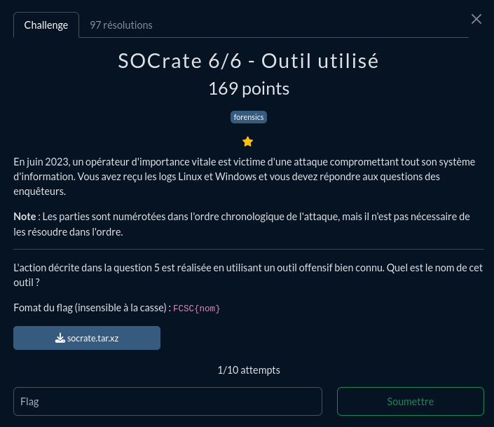This screenshot has width=494, height=427.
Task: Switch to the Challenge tab
Action: coord(46,25)
